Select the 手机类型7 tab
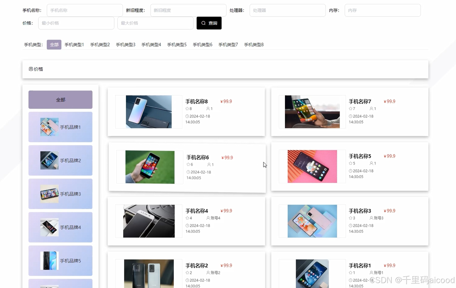This screenshot has width=456, height=288. click(x=228, y=45)
